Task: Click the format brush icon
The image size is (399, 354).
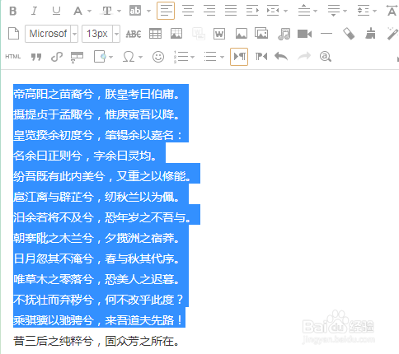Action: (370, 34)
